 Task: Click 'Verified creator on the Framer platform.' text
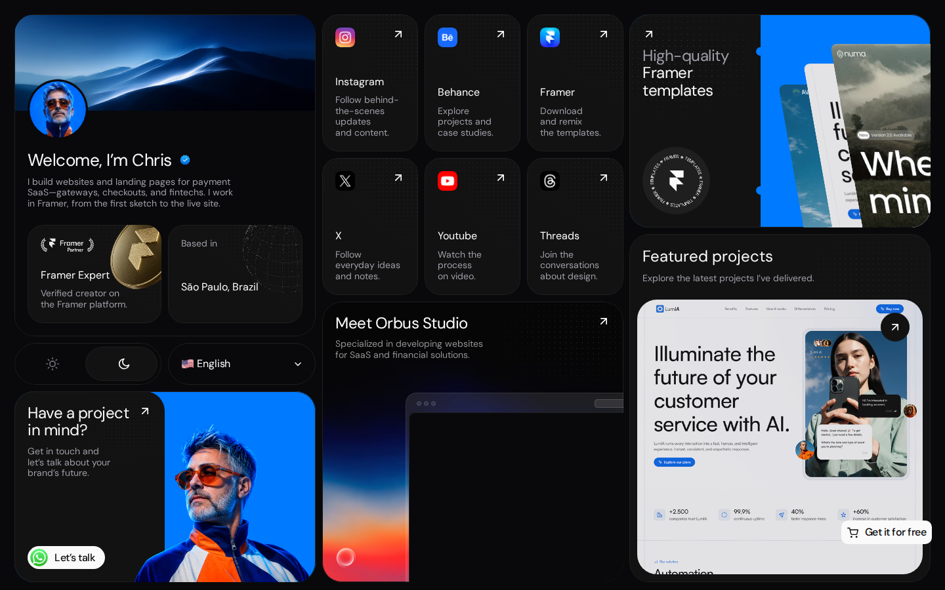click(x=84, y=299)
